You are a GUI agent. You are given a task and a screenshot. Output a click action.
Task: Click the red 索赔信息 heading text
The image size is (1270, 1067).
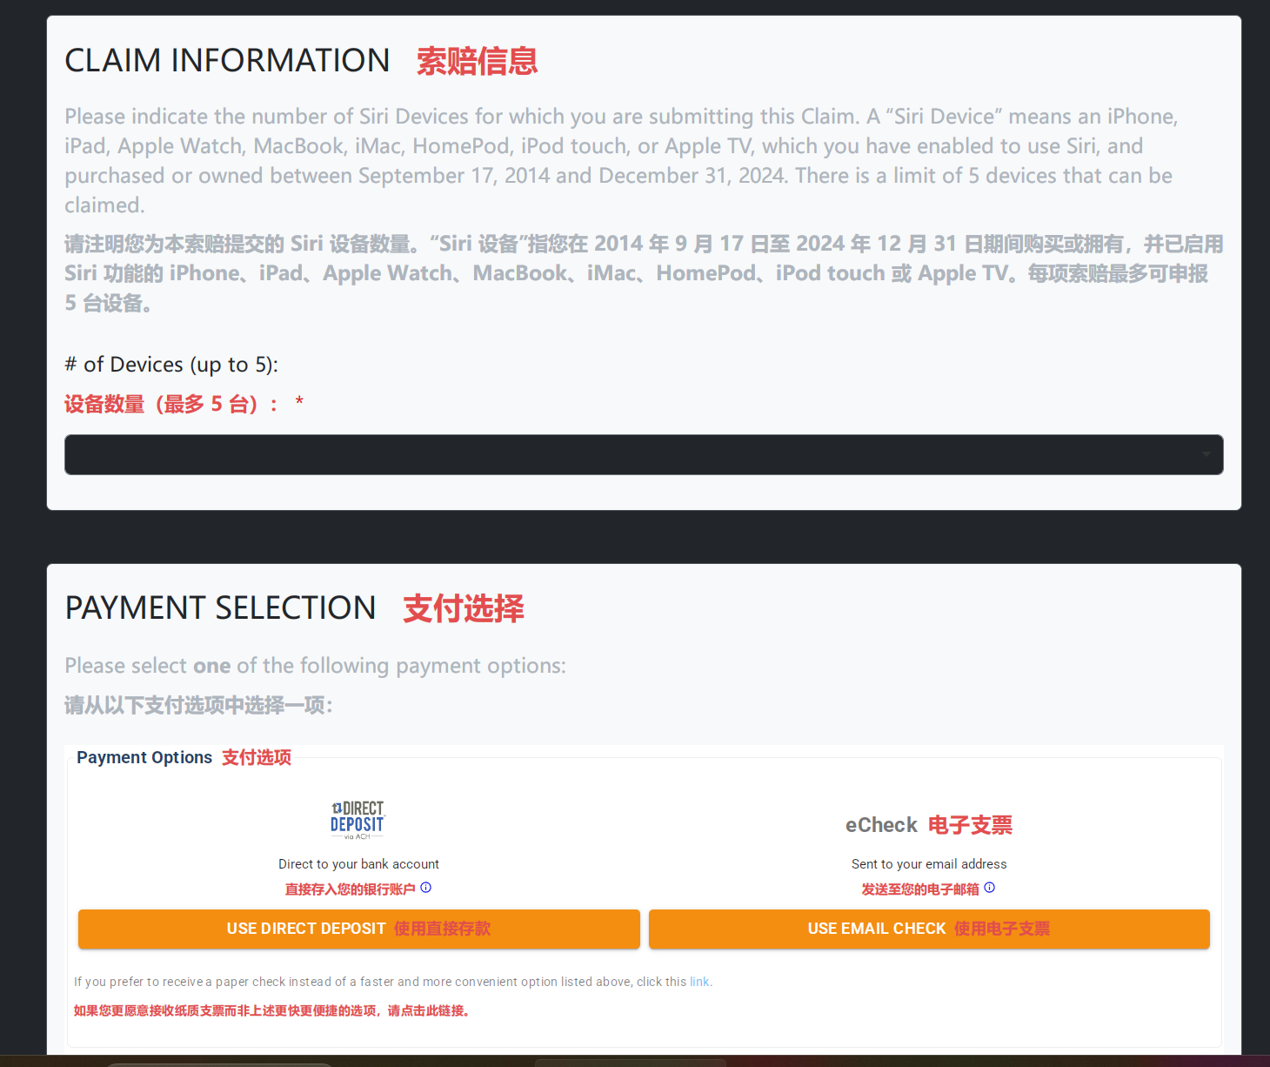[477, 62]
